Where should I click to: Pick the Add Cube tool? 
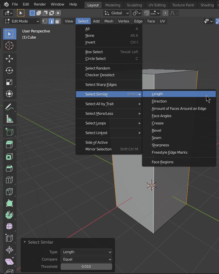pos(10,132)
